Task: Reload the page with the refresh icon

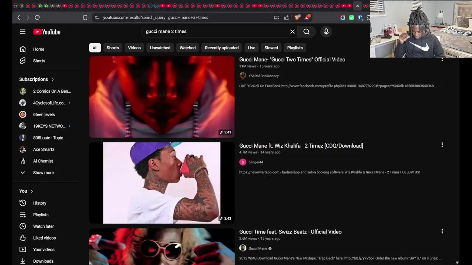Action: (x=37, y=17)
